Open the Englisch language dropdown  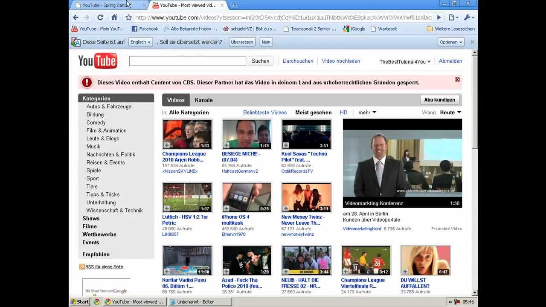[x=141, y=42]
